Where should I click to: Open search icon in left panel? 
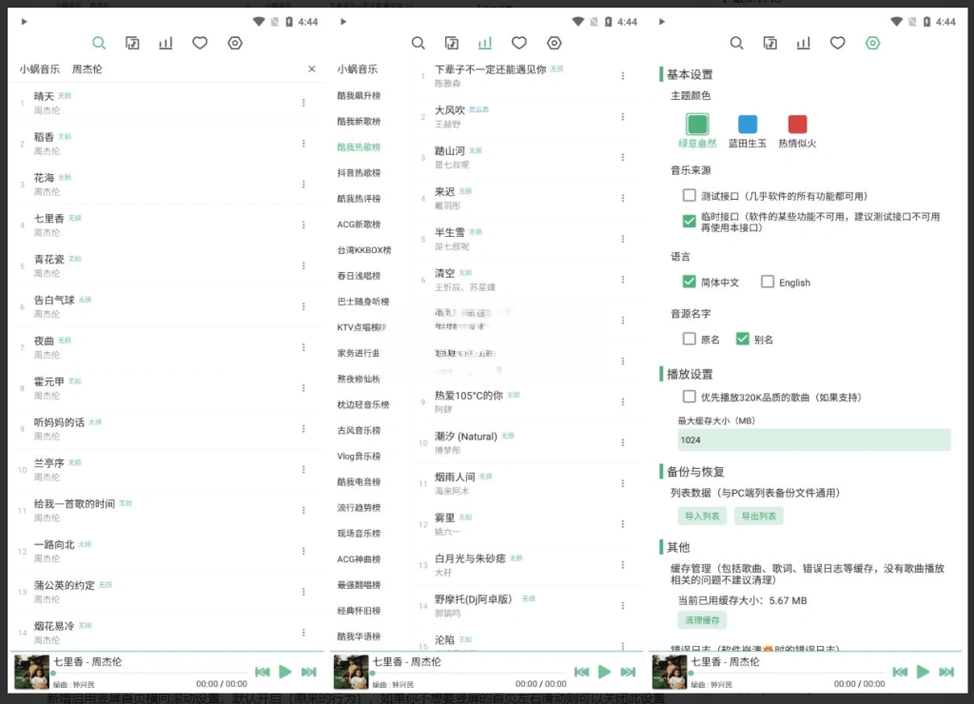(x=99, y=43)
